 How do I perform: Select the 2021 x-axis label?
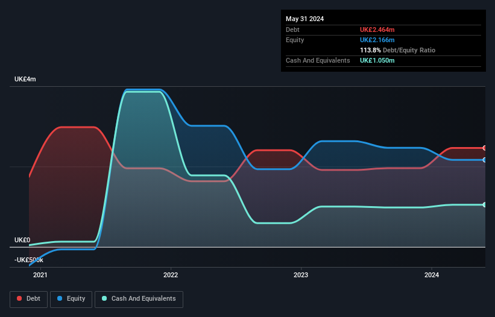click(40, 275)
